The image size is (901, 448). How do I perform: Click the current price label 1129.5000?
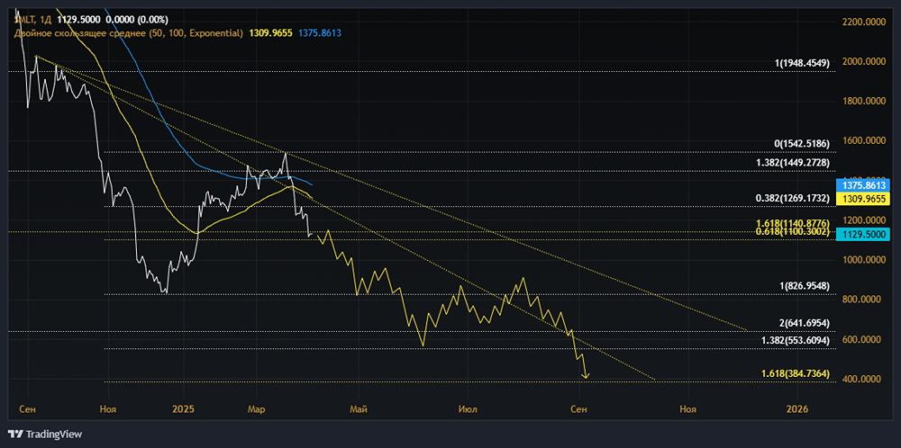click(860, 234)
